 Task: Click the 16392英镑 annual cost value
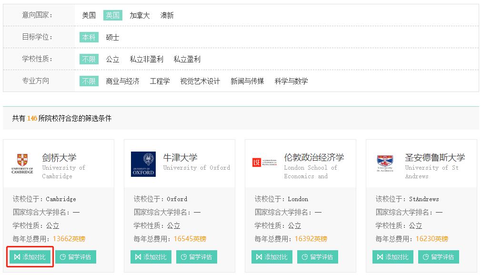pos(311,239)
